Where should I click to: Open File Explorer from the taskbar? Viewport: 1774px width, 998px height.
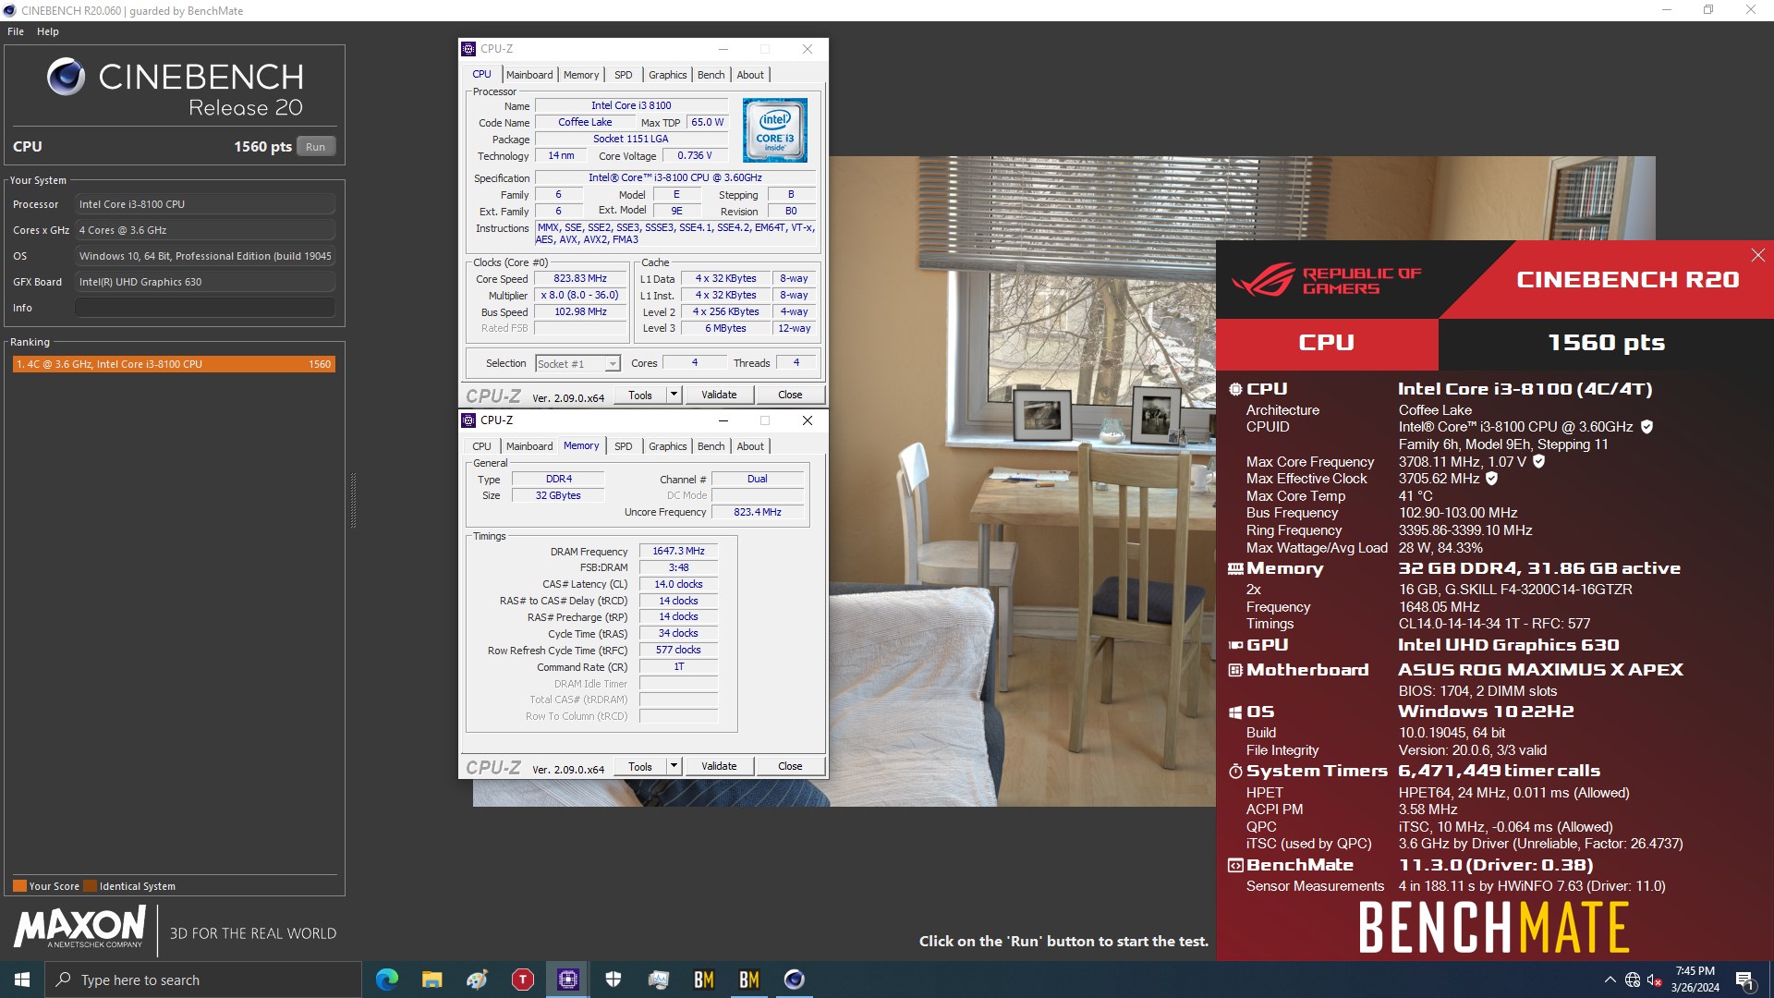(x=431, y=980)
